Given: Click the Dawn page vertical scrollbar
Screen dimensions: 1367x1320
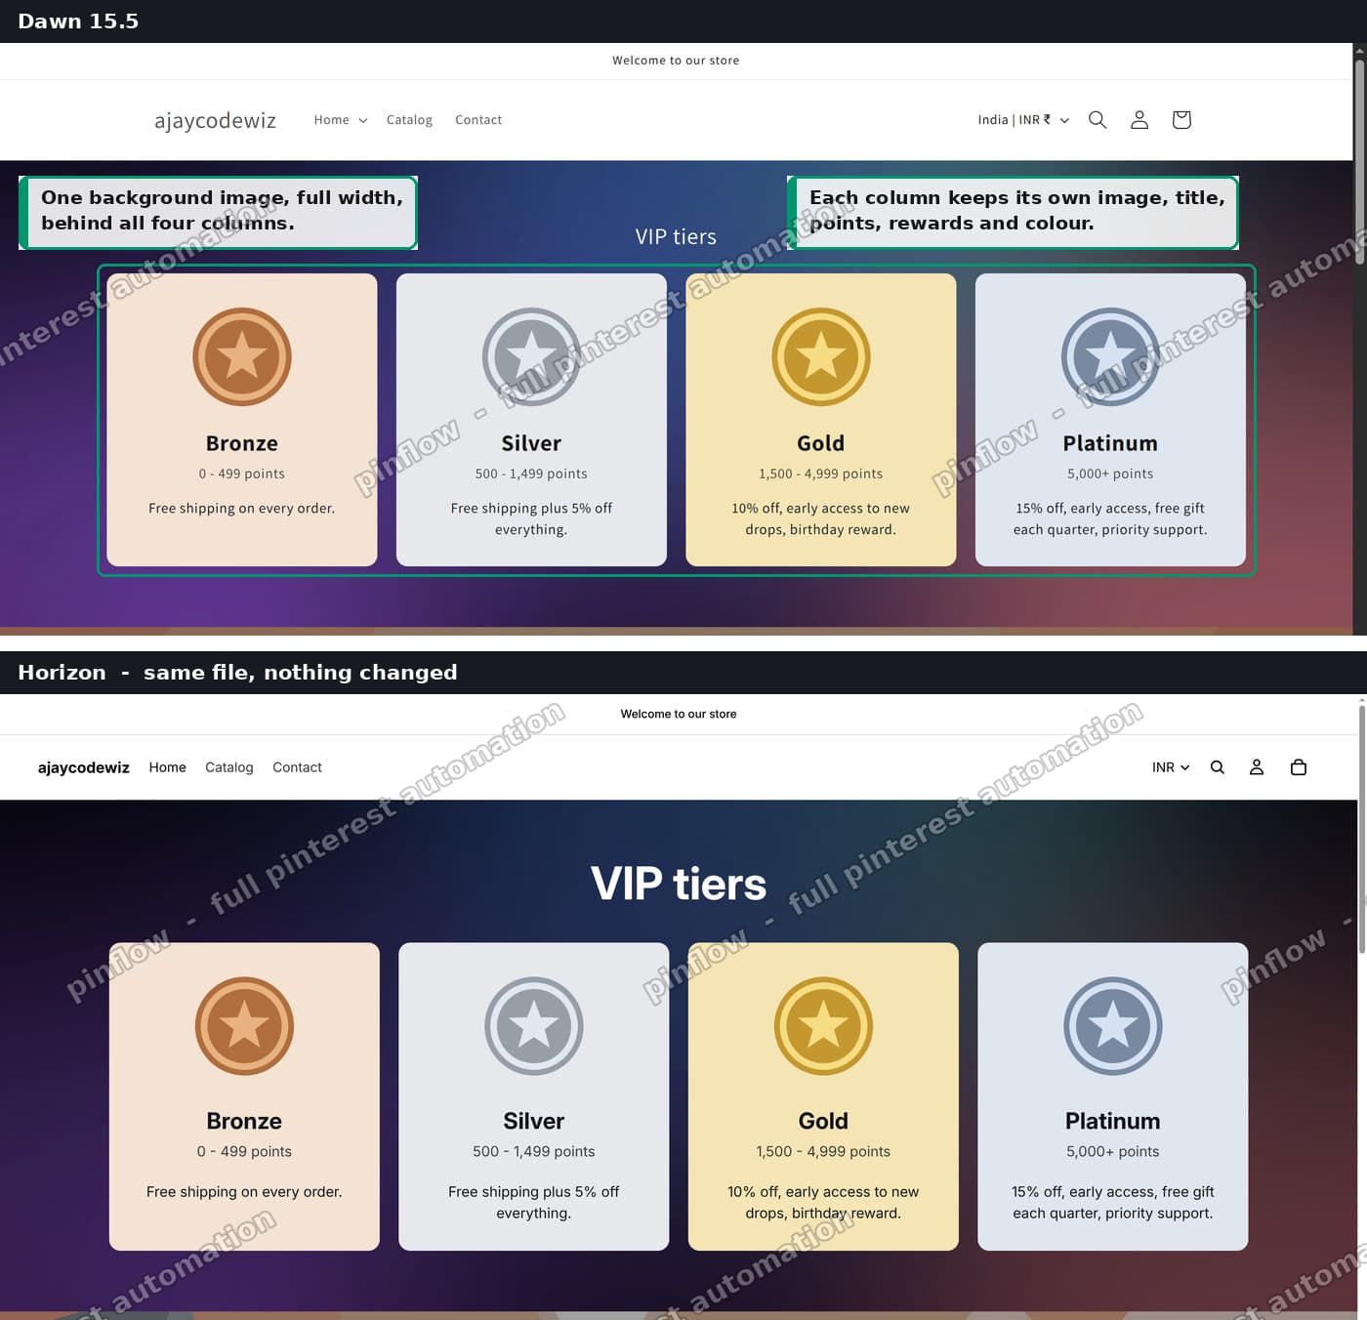Looking at the screenshot, I should coord(1359,340).
